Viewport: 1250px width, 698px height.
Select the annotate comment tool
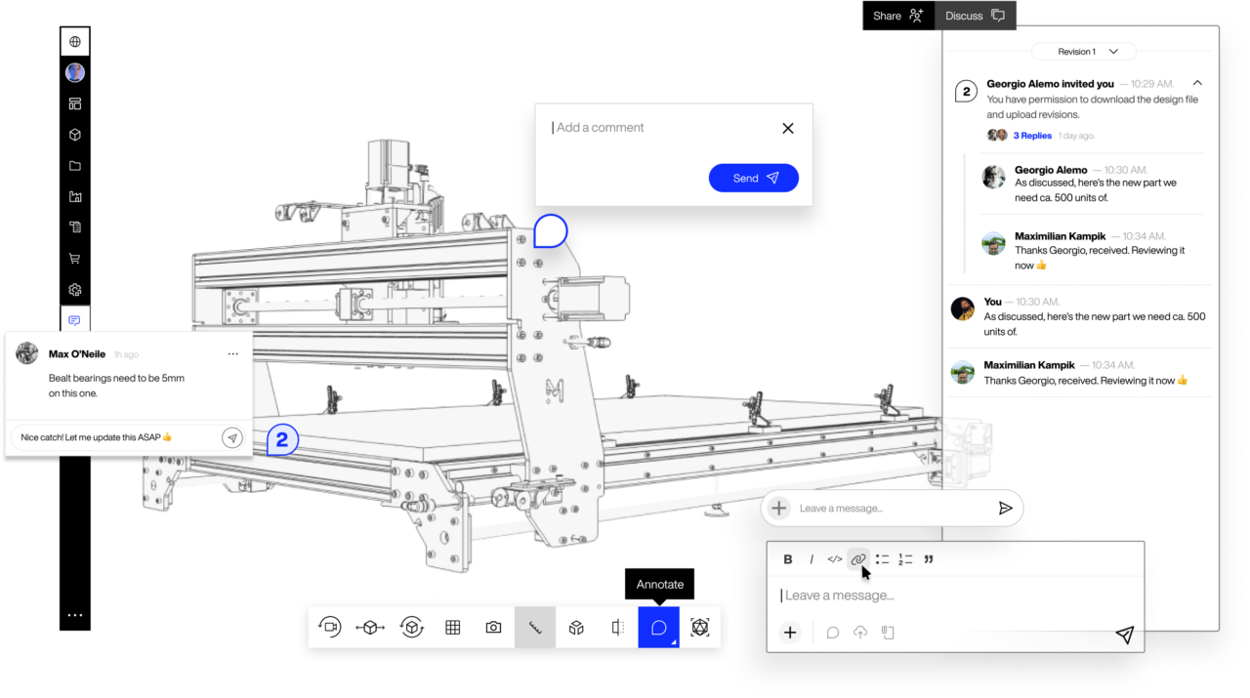click(x=658, y=627)
